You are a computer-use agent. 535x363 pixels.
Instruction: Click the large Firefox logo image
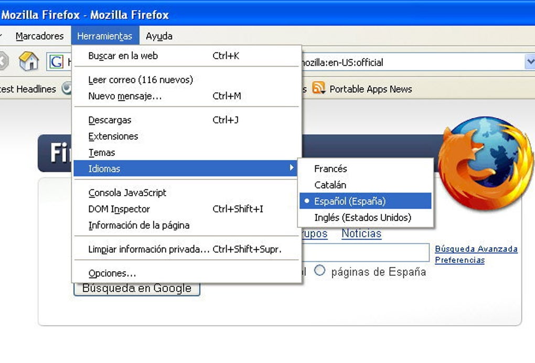485,163
